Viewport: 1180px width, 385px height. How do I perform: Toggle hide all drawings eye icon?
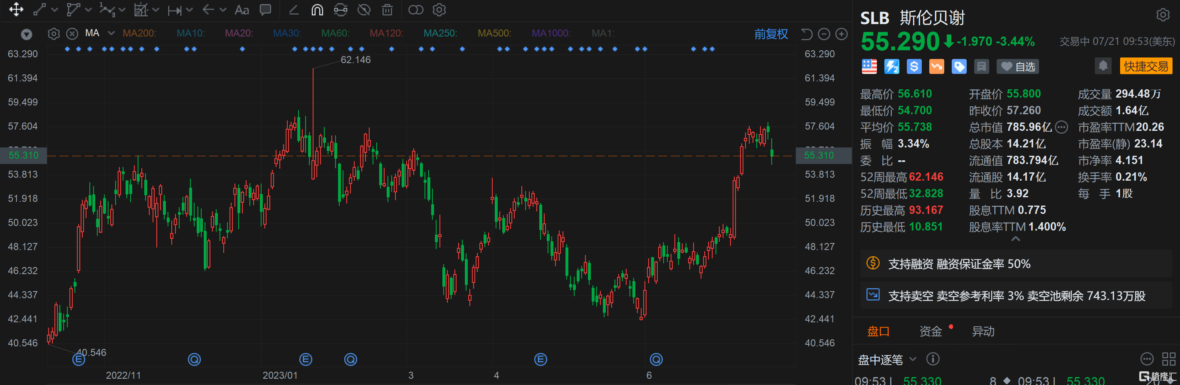click(x=364, y=10)
